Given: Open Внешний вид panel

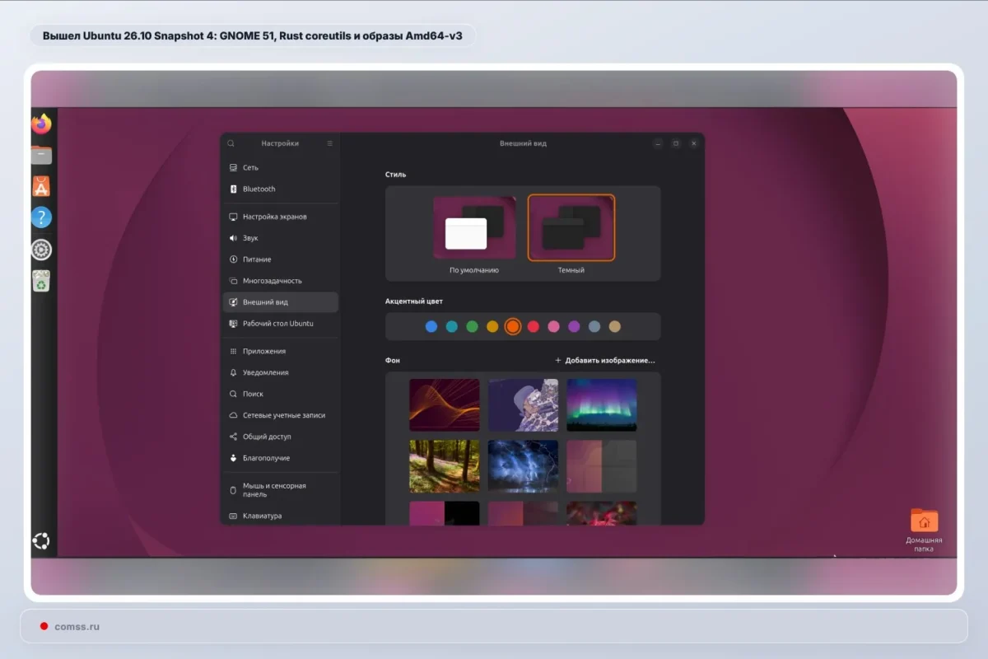Looking at the screenshot, I should click(x=281, y=302).
